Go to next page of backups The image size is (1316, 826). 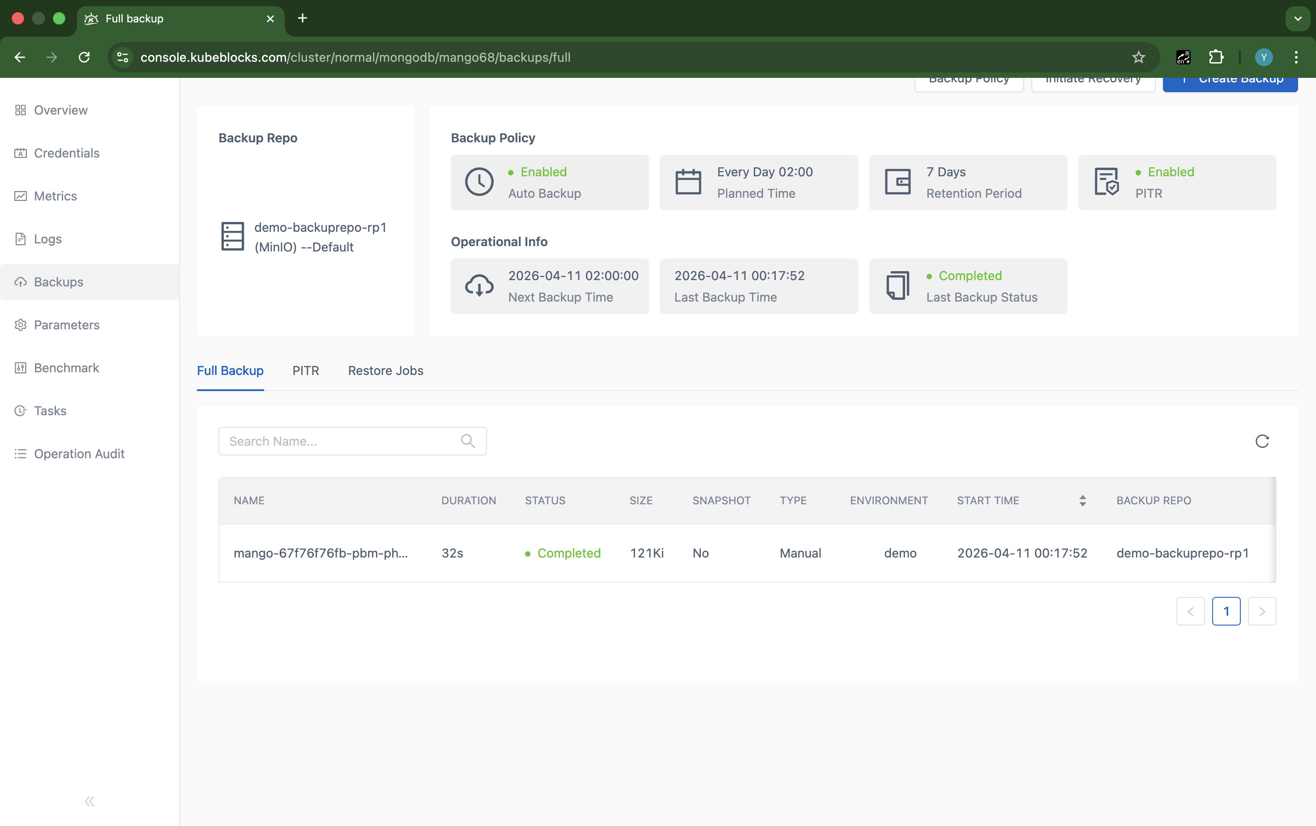pyautogui.click(x=1262, y=611)
